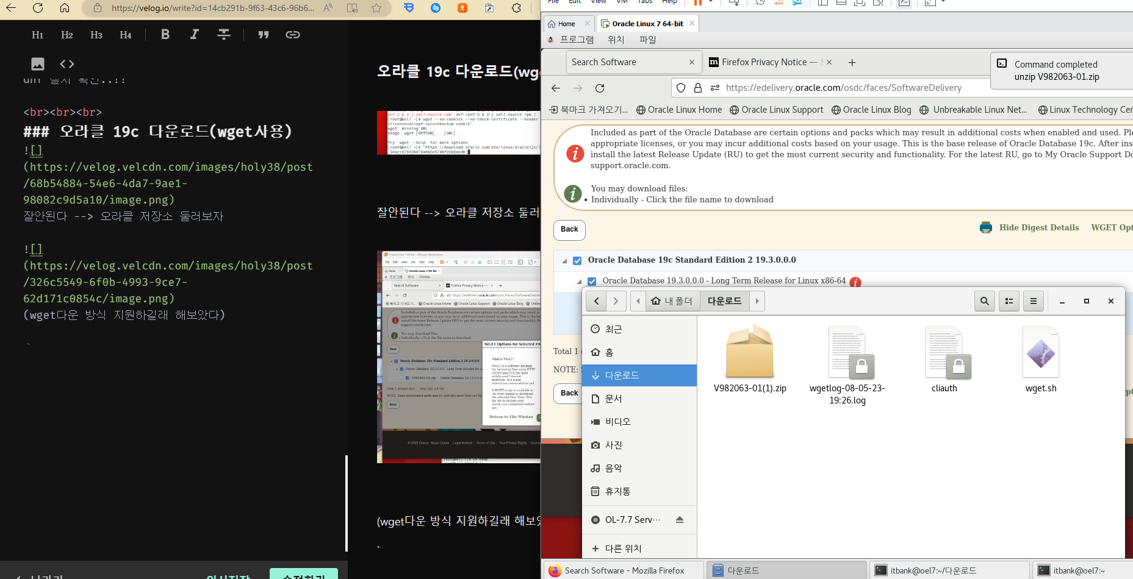Open new Firefox tab with plus
1133x579 pixels.
tap(852, 62)
